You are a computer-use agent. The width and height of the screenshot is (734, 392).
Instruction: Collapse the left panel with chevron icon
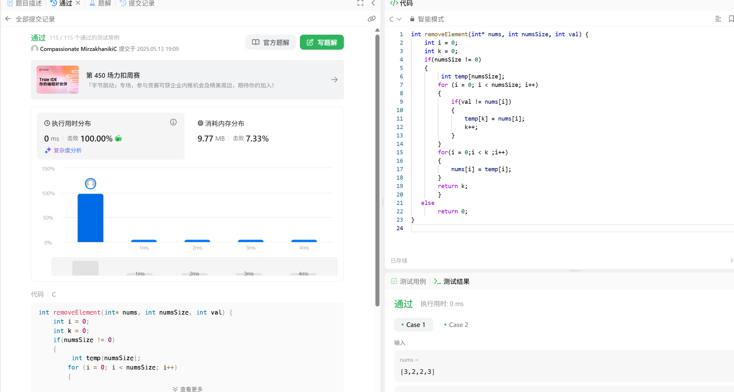tap(373, 3)
